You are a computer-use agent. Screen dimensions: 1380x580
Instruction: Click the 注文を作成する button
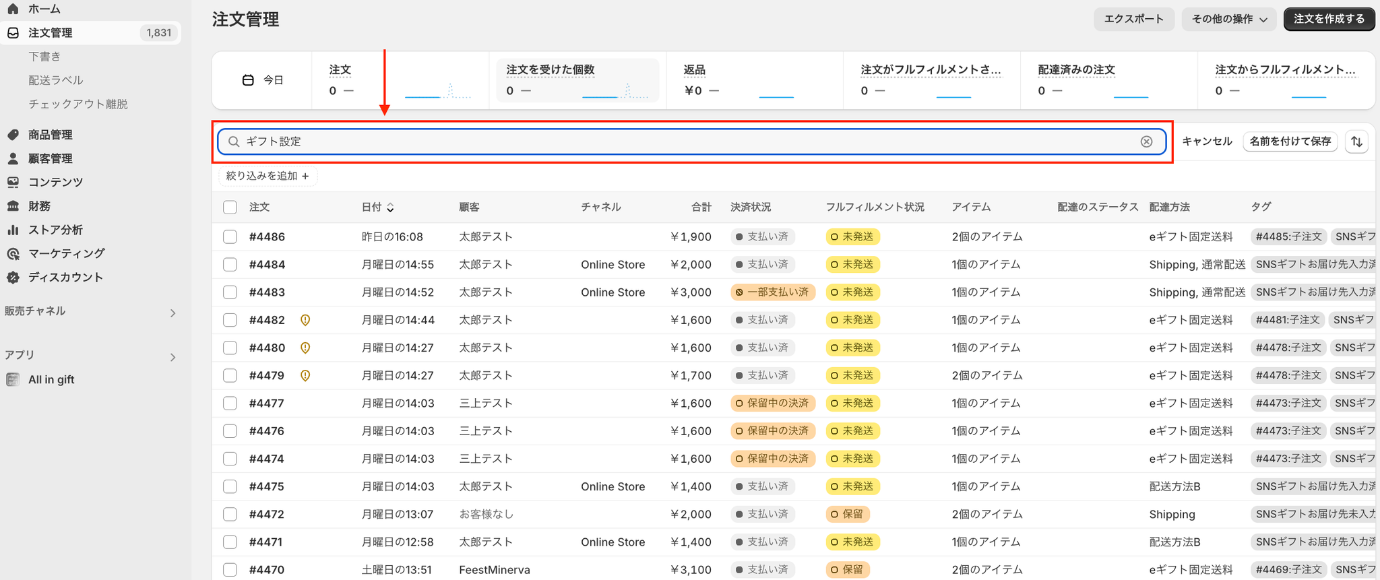[1329, 19]
